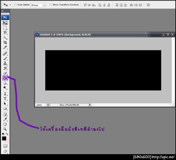Viewport: 176px width, 160px height.
Task: Swap foreground and background colors
Action: (x=7, y=134)
